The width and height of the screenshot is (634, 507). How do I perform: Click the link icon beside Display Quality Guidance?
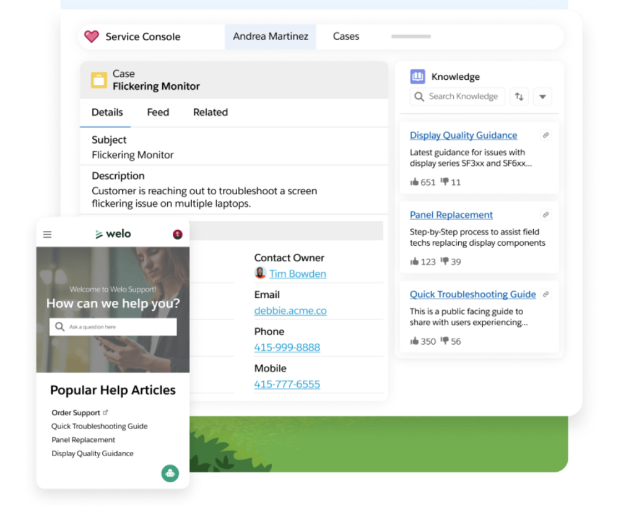pyautogui.click(x=545, y=135)
